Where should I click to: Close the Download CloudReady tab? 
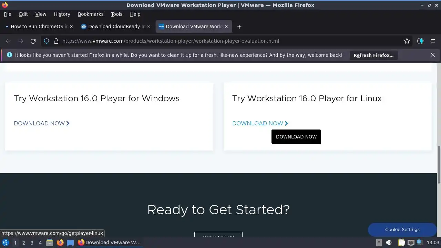[x=149, y=27]
